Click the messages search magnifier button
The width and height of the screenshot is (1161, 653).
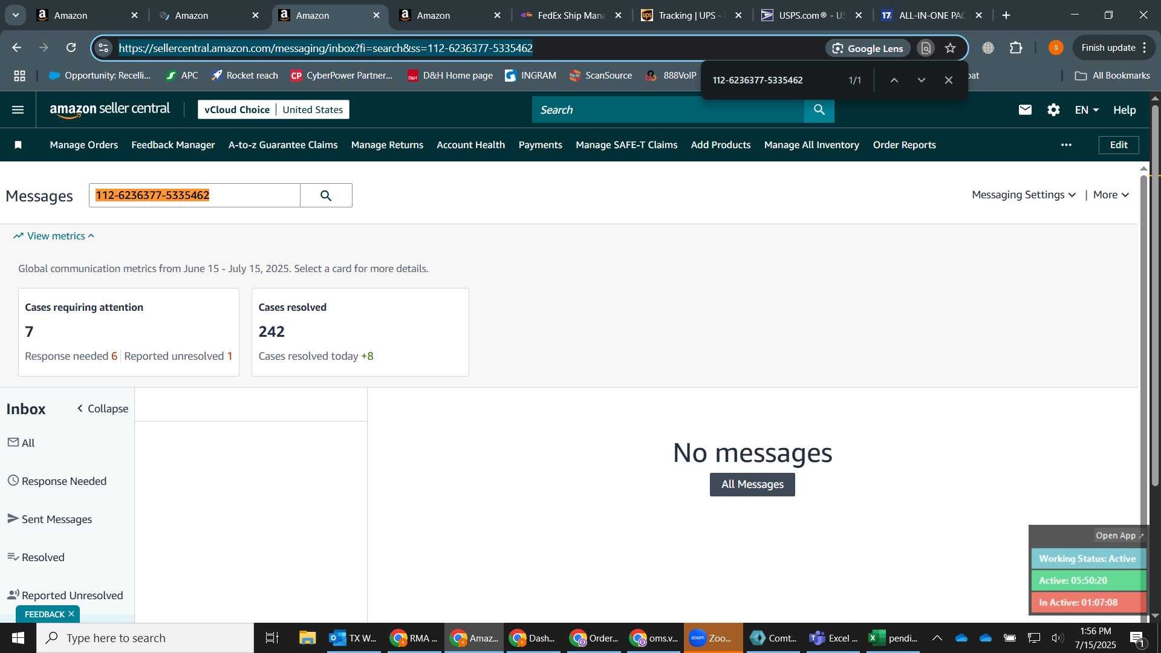click(326, 195)
